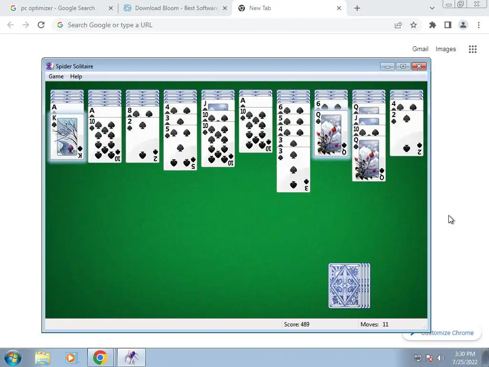This screenshot has width=489, height=367.
Task: Close the Spider Solitaire window
Action: tap(419, 66)
